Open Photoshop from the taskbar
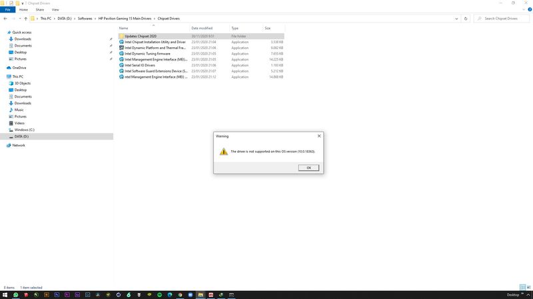This screenshot has width=533, height=299. pos(57,295)
